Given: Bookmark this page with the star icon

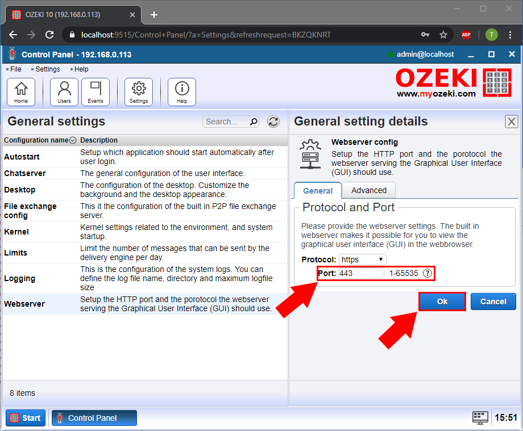Looking at the screenshot, I should (443, 35).
